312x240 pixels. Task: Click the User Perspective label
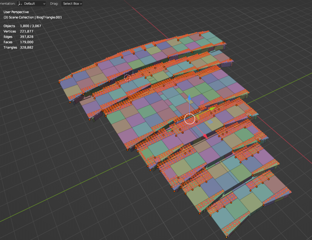coord(16,12)
